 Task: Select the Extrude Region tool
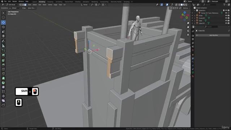tap(3, 56)
